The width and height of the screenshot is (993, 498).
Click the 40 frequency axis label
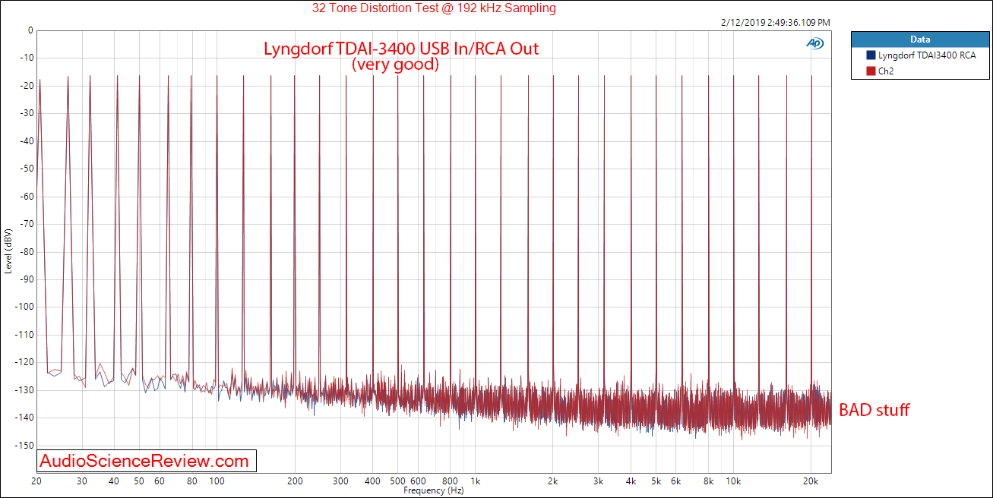(x=114, y=481)
